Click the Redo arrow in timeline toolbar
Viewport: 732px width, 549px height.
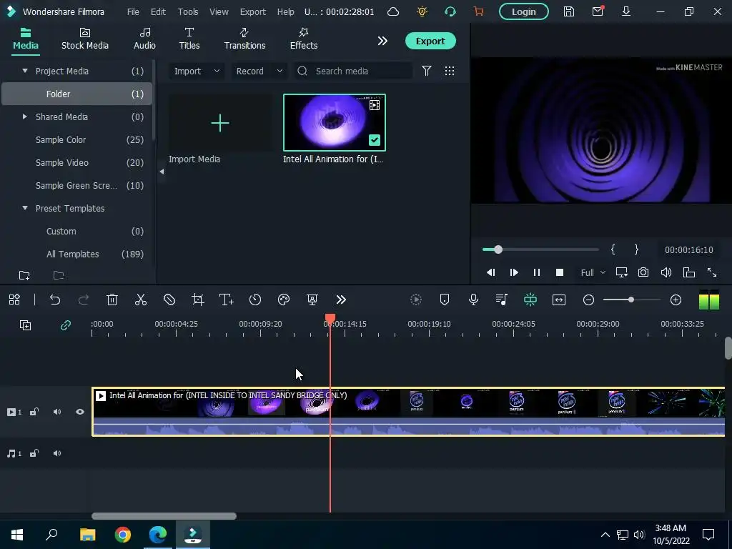pos(84,300)
